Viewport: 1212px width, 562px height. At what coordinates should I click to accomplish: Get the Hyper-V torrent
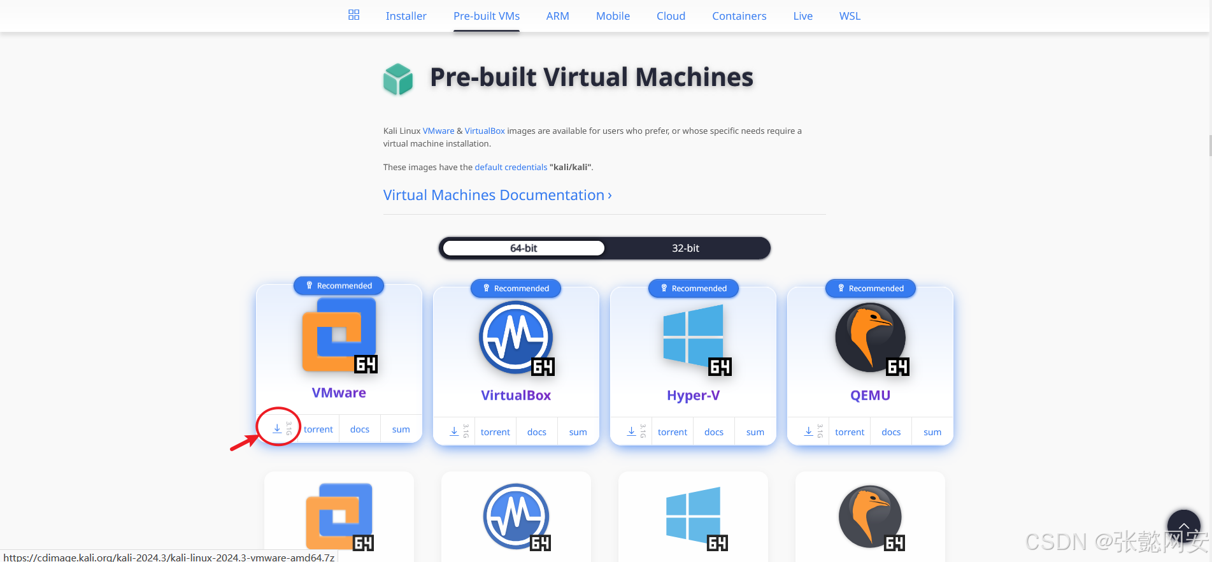[673, 432]
